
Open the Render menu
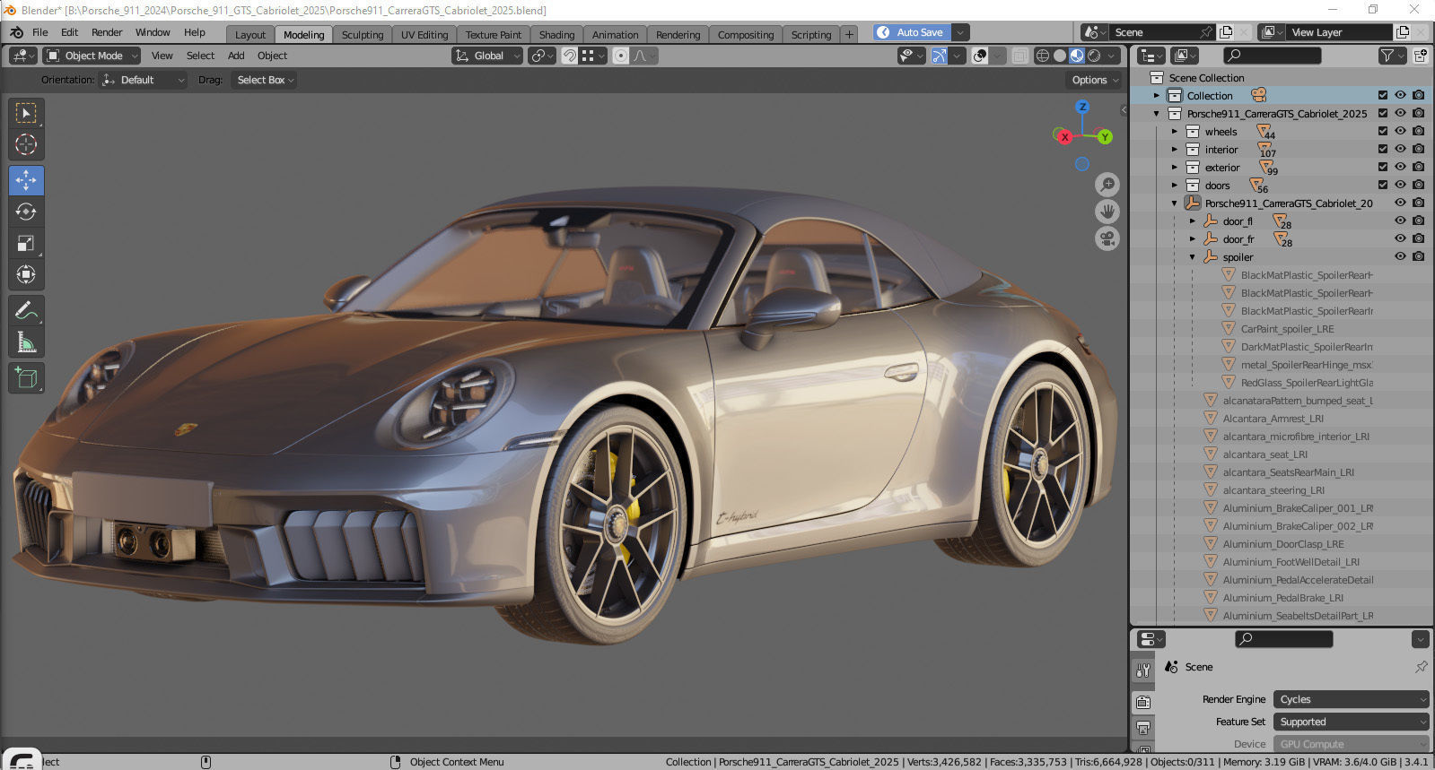coord(107,32)
